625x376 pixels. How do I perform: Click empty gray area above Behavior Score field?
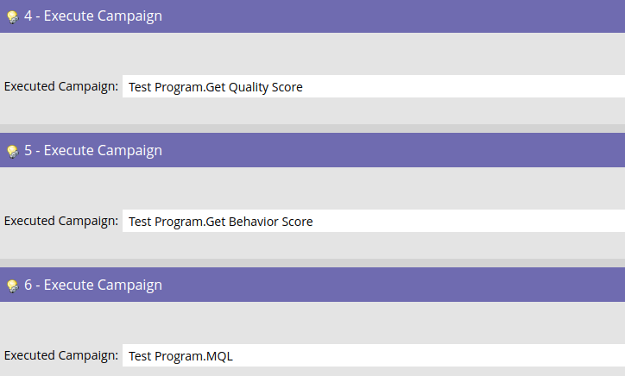[x=312, y=188]
